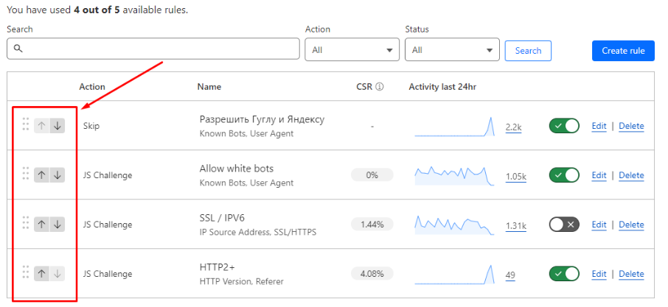Click the CSR info icon
Screen dimensions: 668x307
380,87
